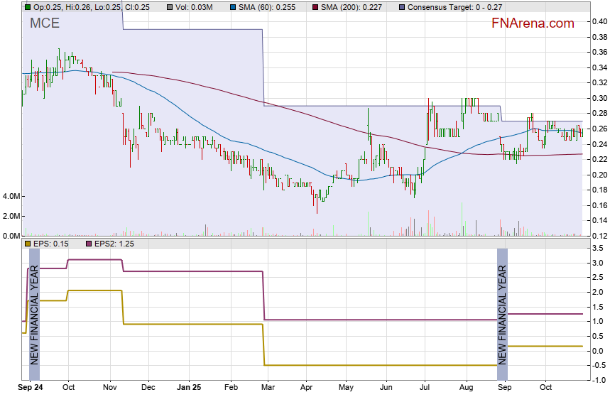The height and width of the screenshot is (402, 610).
Task: Click the purple EPS2 legend swatch
Action: coord(89,244)
